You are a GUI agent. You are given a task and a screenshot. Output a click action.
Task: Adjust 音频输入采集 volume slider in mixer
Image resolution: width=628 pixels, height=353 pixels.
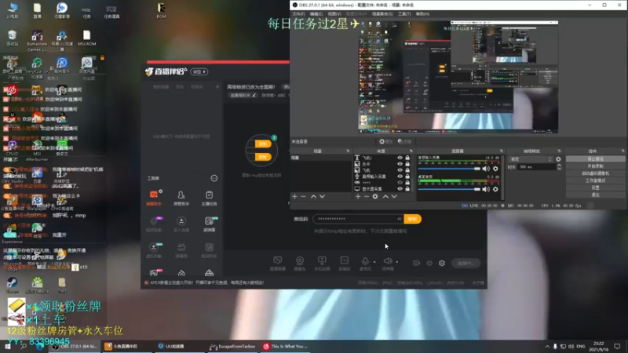pyautogui.click(x=449, y=169)
